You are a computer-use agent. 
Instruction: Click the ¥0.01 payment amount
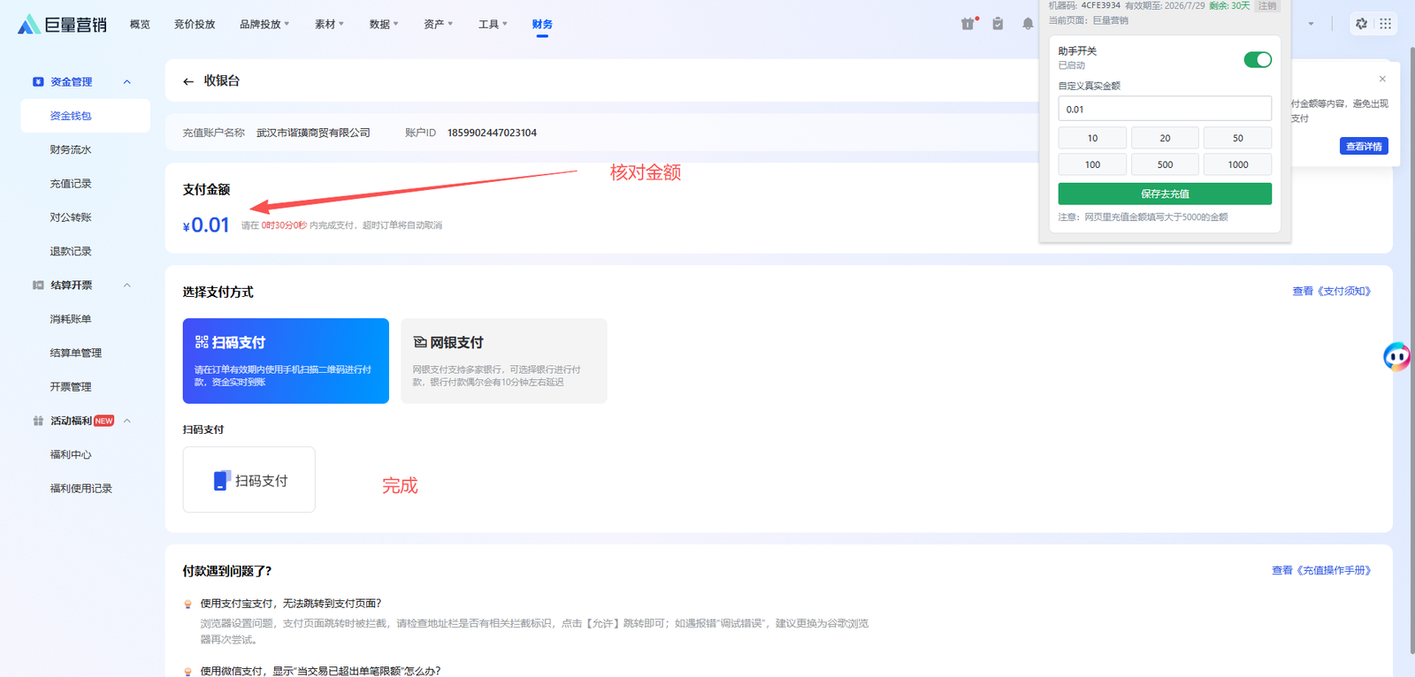point(206,225)
